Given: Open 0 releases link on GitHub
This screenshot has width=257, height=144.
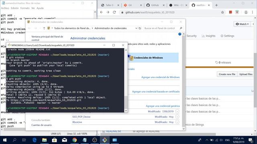Looking at the screenshot, I should coord(223,62).
